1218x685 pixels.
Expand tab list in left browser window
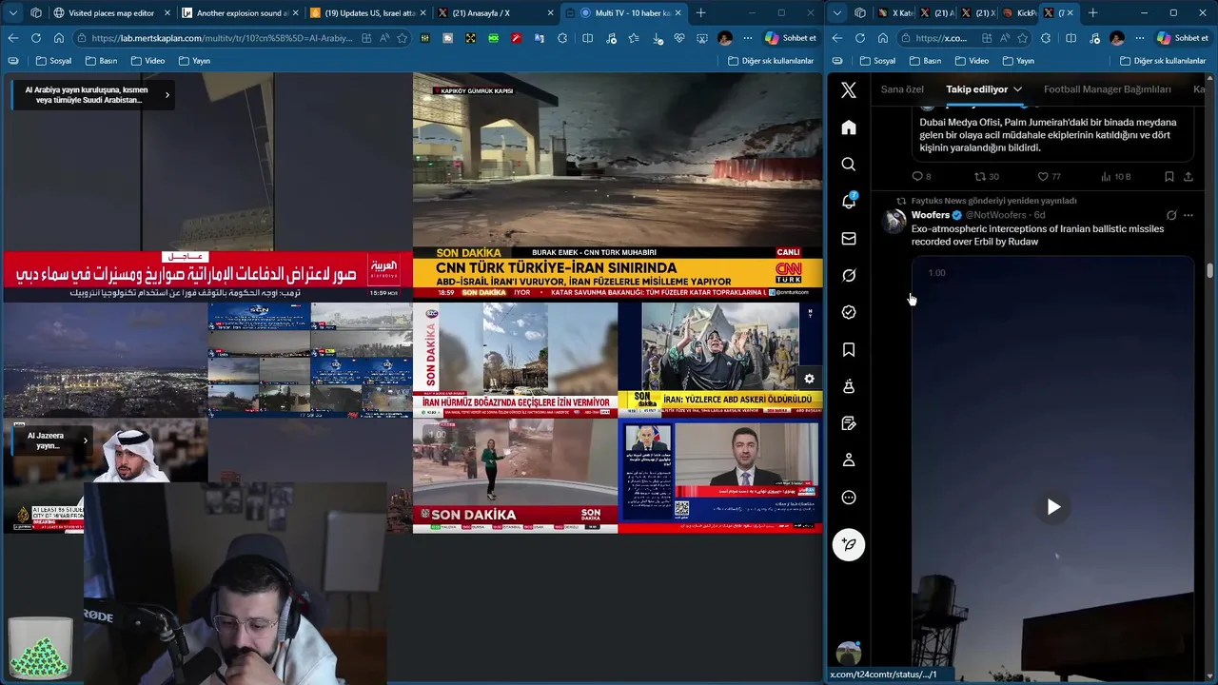[12, 13]
